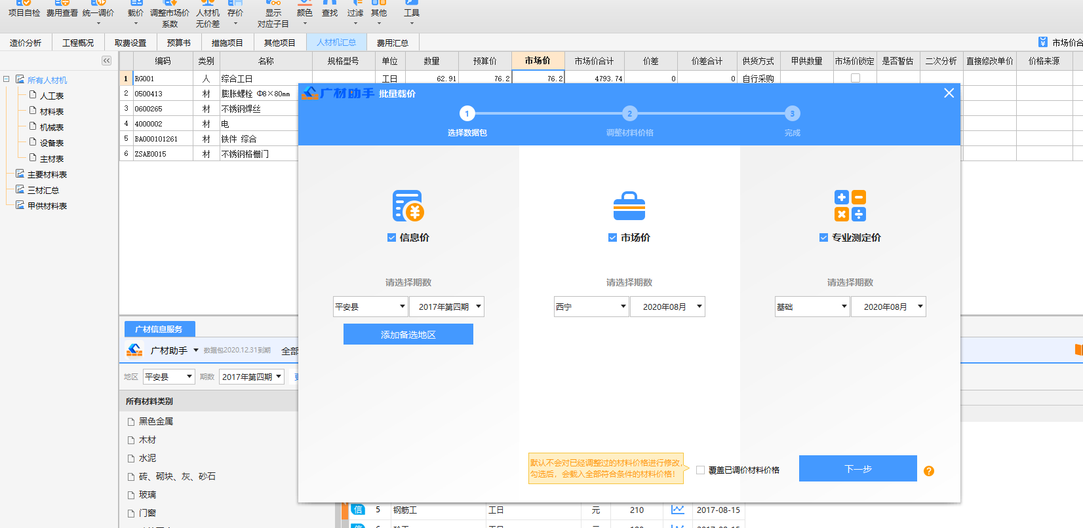
Task: Open the 市场价 2020年08月 period dropdown
Action: pos(667,307)
